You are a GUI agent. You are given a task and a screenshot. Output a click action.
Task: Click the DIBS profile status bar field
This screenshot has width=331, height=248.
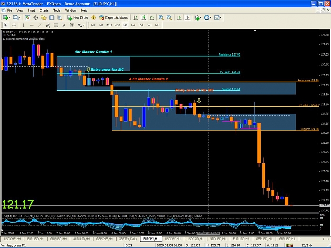[x=129, y=245]
